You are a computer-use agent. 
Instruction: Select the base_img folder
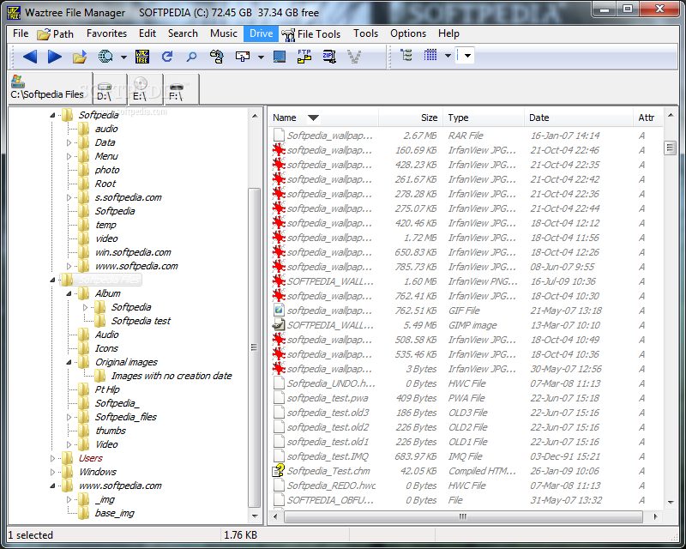pos(115,514)
